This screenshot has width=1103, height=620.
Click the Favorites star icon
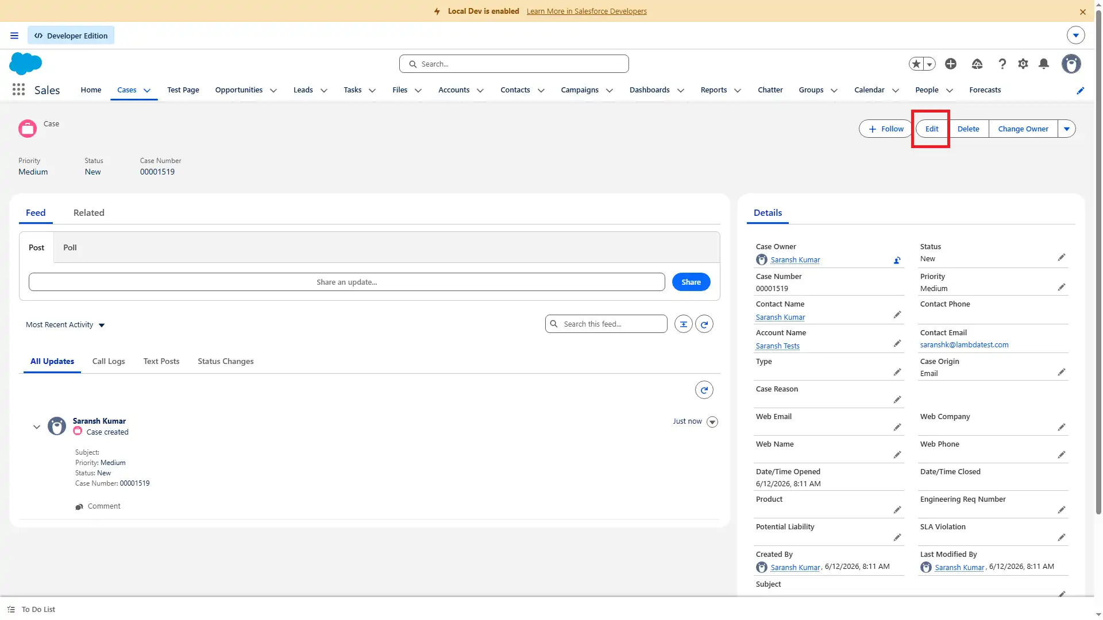[917, 64]
